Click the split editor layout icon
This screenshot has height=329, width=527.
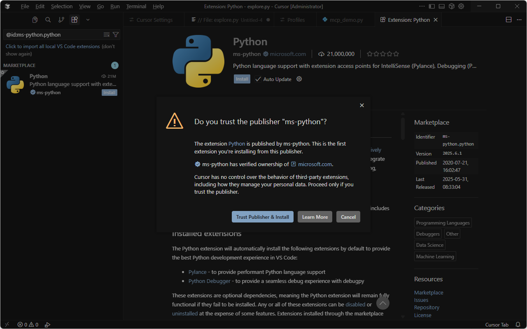[508, 20]
